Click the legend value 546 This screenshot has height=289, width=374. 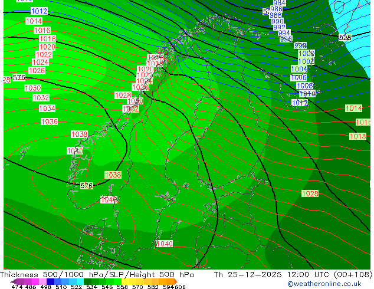(107, 287)
